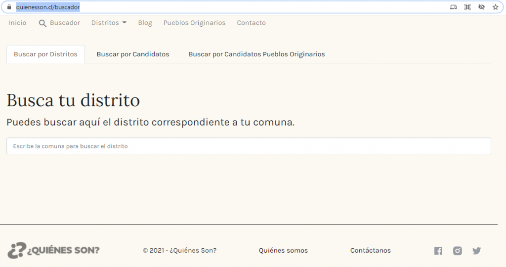Image resolution: width=506 pixels, height=267 pixels.
Task: Click the crossed-out eye icon in address bar
Action: [481, 7]
